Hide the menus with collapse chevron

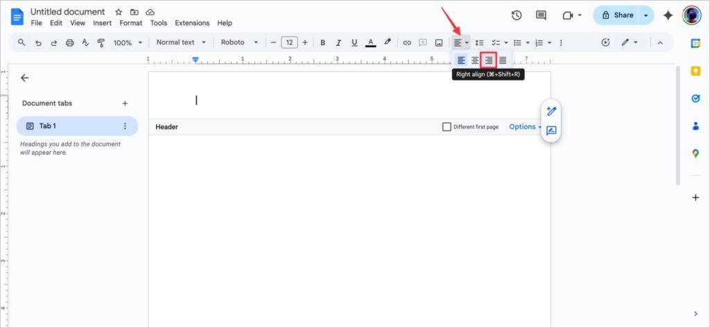[x=660, y=42]
